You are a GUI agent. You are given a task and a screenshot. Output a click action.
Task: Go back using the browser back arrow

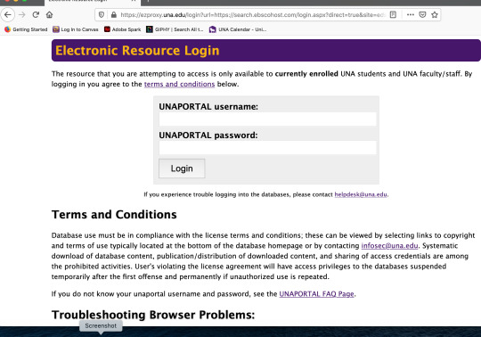[8, 14]
